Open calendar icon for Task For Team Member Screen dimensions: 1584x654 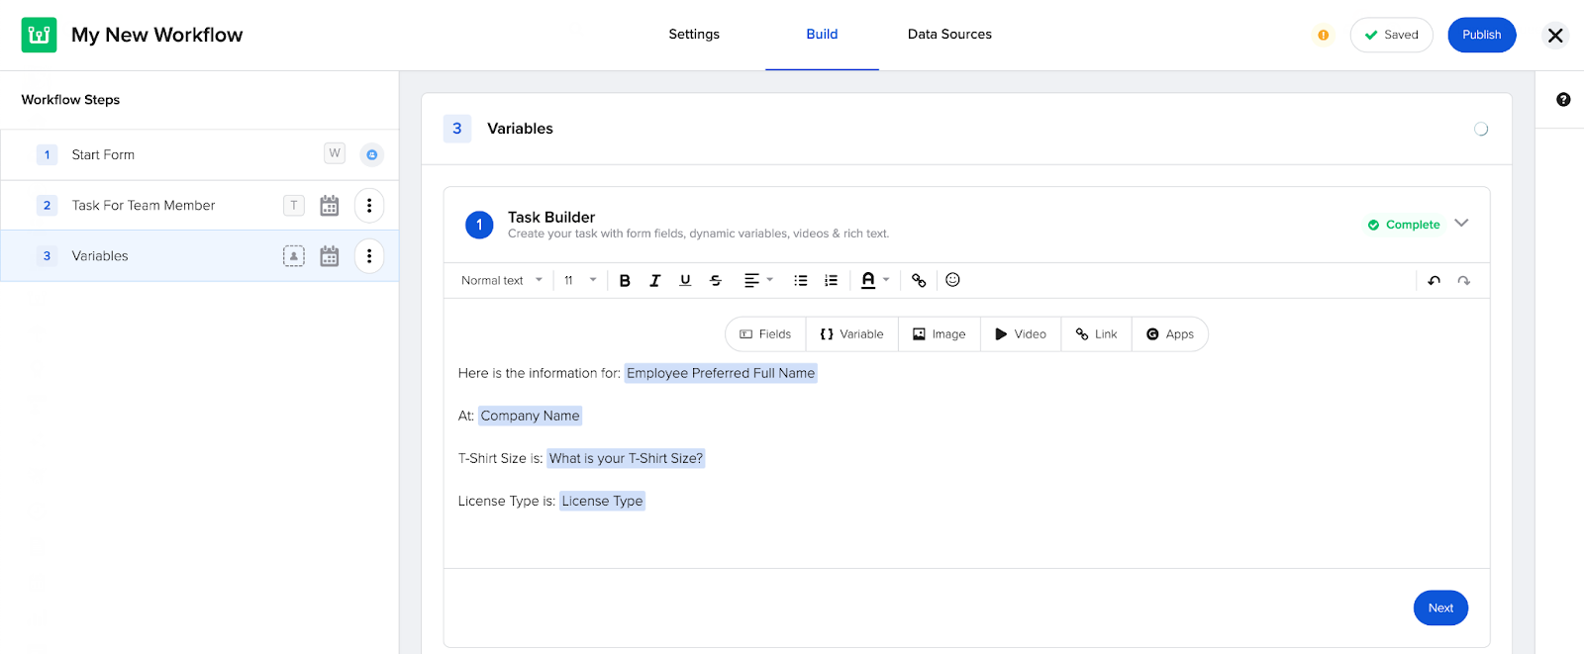[x=330, y=206]
